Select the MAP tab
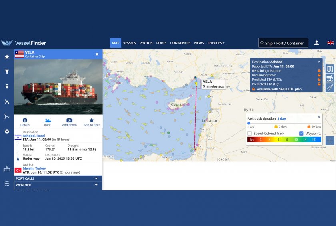 pyautogui.click(x=116, y=43)
